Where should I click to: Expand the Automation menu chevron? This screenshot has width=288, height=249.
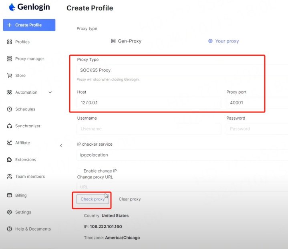(x=50, y=92)
